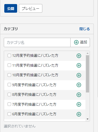
Task: Click the 選択されていません status text
Action: pyautogui.click(x=20, y=126)
